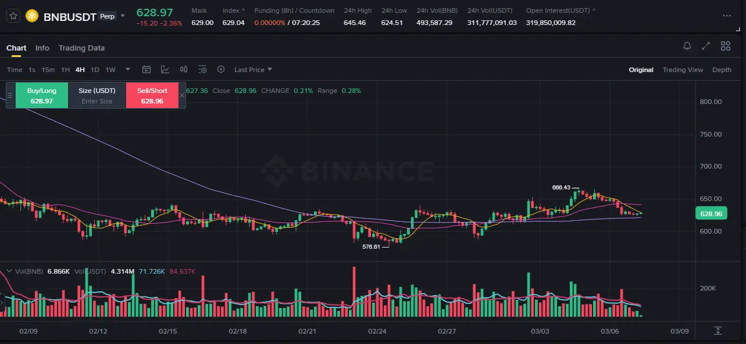
Task: Expand chart to fullscreen with arrows icon
Action: pyautogui.click(x=706, y=46)
